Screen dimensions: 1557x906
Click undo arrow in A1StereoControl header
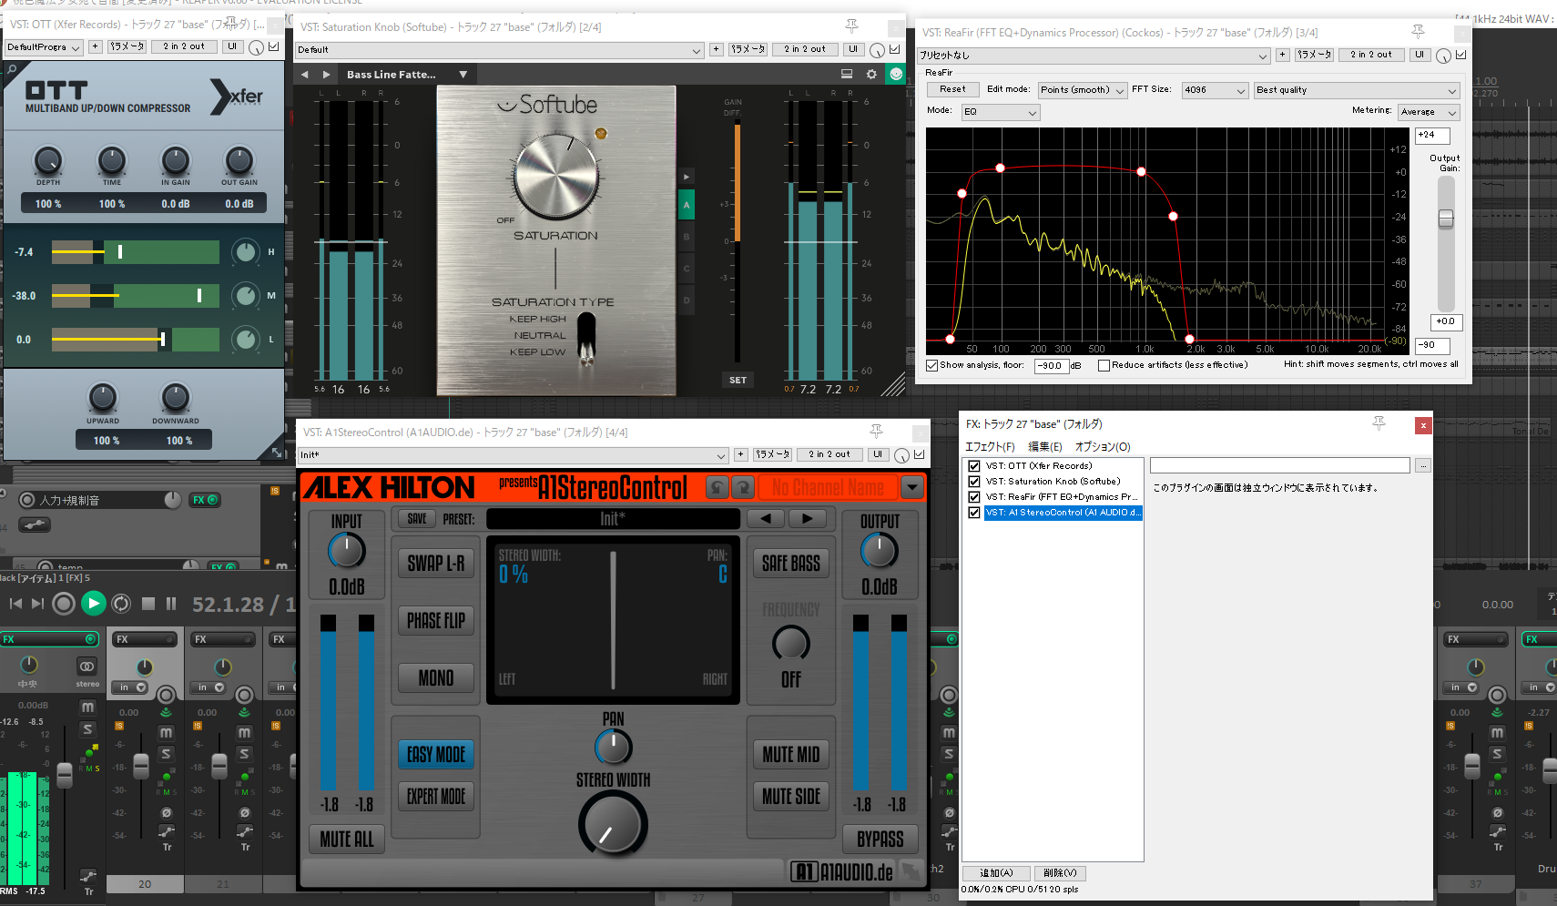717,487
